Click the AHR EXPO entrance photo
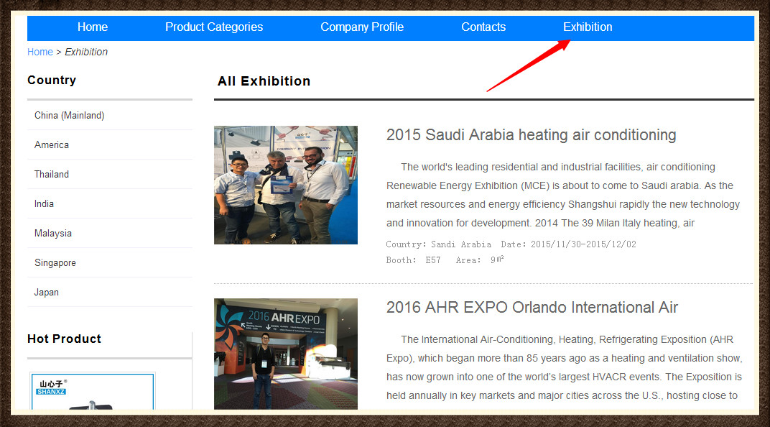Image resolution: width=770 pixels, height=427 pixels. [286, 354]
